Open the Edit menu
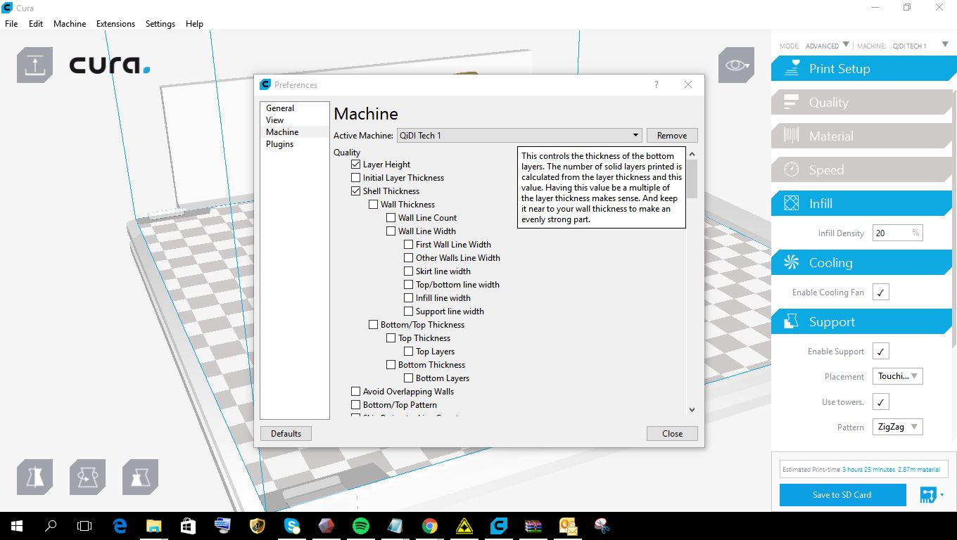 point(36,23)
